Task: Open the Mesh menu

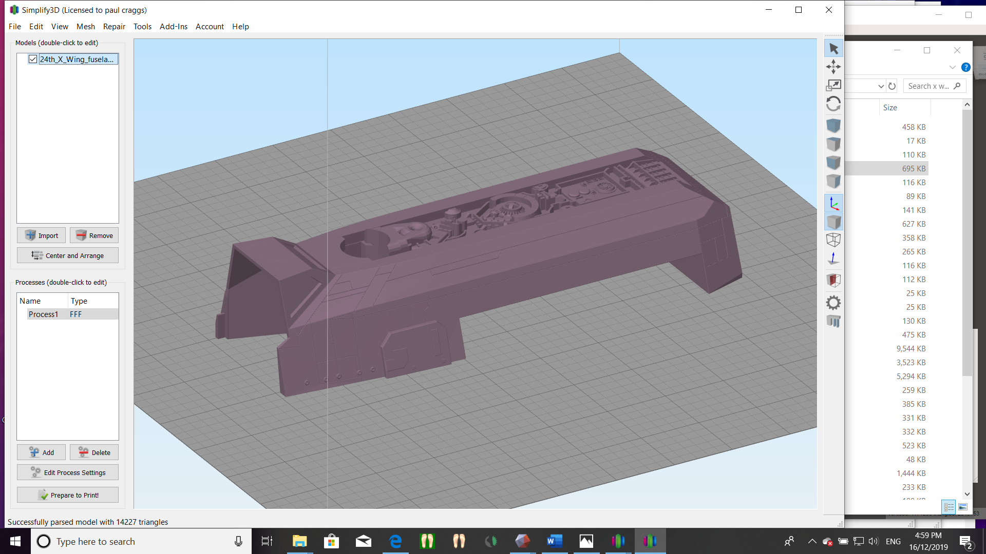Action: [85, 27]
